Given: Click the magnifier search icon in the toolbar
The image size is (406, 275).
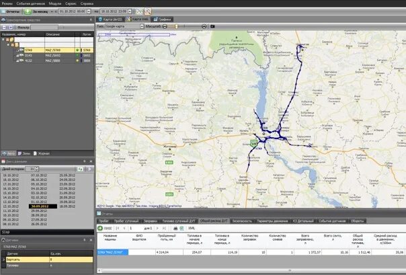Looking at the screenshot, I should click(x=148, y=11).
